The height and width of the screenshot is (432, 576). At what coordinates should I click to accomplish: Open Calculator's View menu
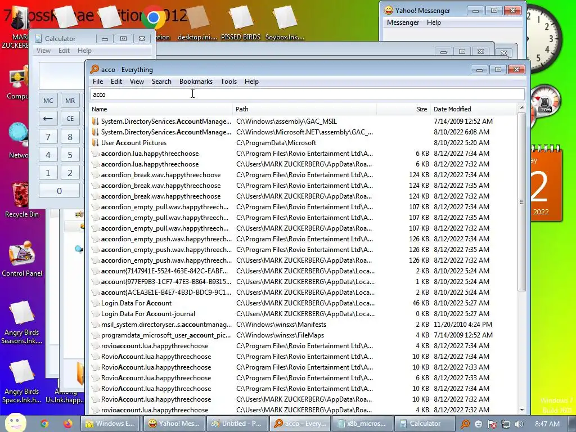click(43, 51)
